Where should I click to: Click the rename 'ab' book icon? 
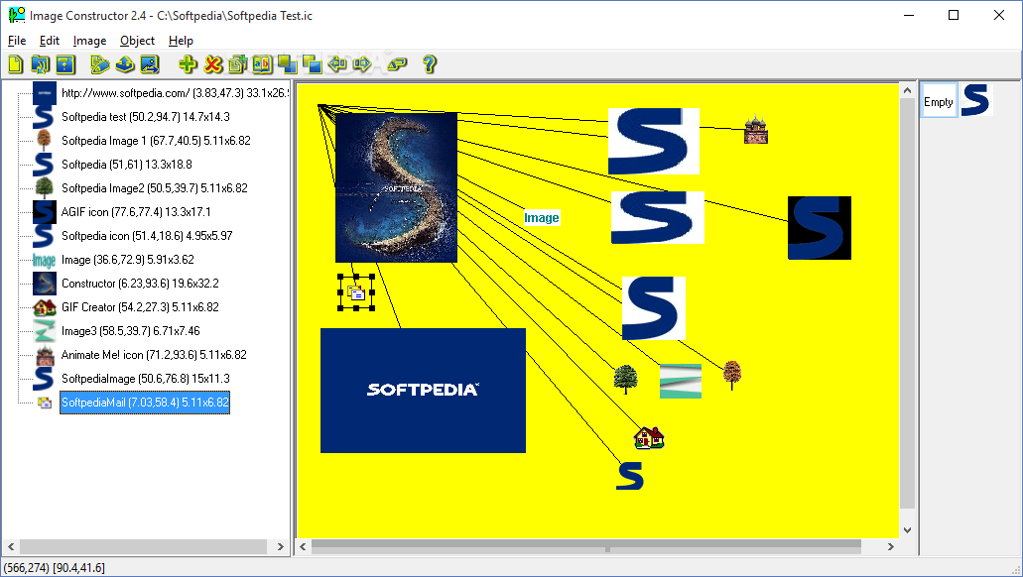262,63
